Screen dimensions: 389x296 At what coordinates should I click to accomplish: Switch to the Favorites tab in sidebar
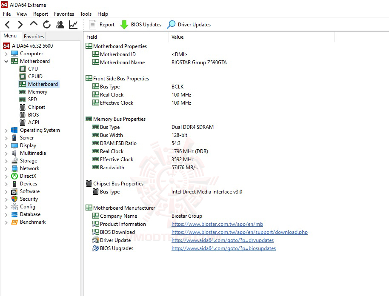click(34, 37)
